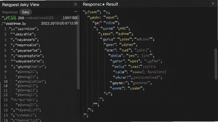Select line 16 "dnimnetl3z" entry
218x122 pixels.
pyautogui.click(x=26, y=120)
